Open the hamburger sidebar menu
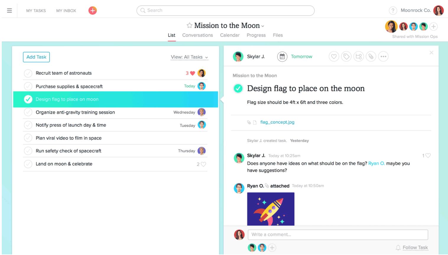This screenshot has width=448, height=255. tap(9, 11)
